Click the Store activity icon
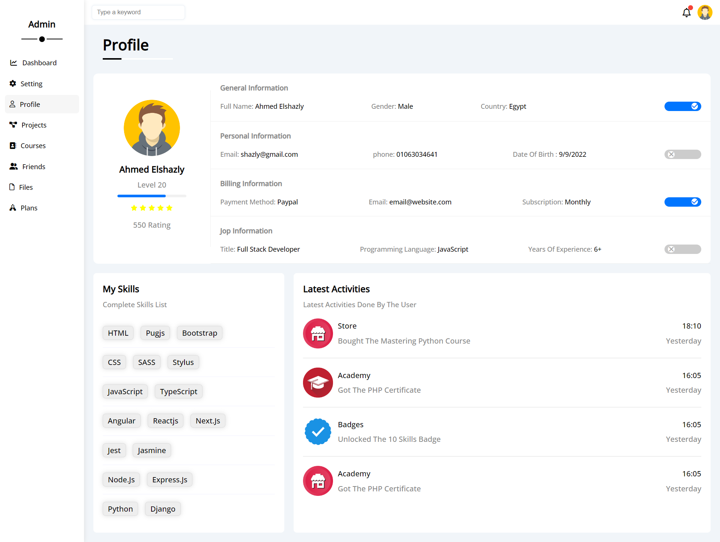 pos(318,333)
